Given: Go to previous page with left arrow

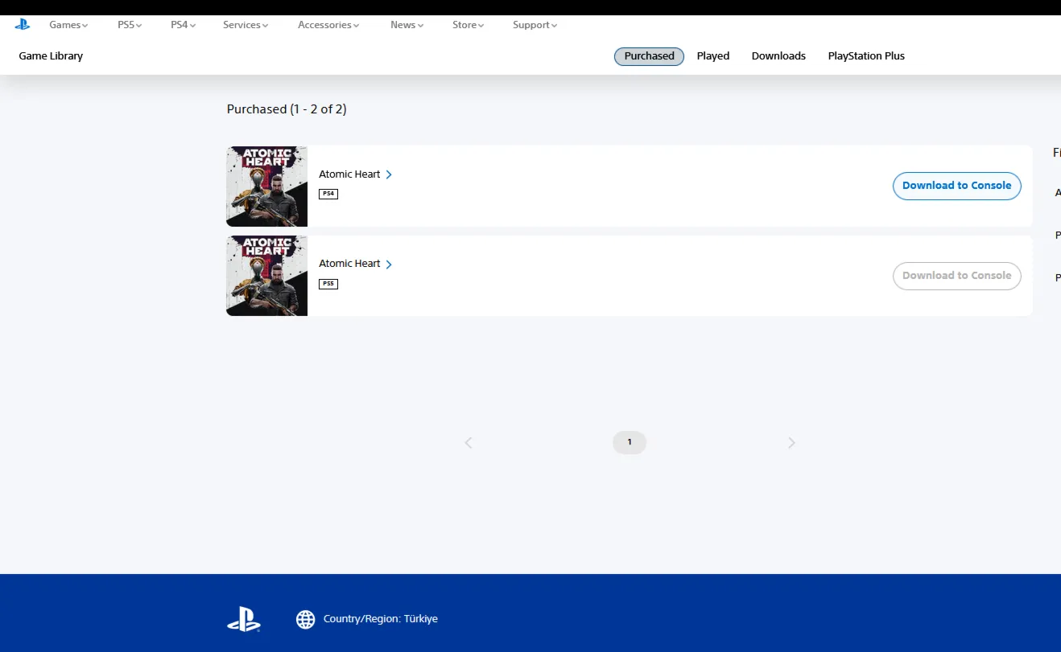Looking at the screenshot, I should [x=469, y=443].
